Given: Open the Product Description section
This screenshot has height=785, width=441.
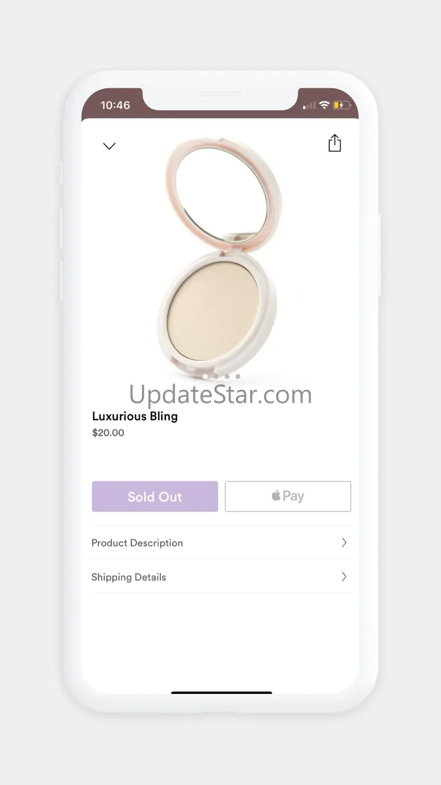Looking at the screenshot, I should pos(221,543).
